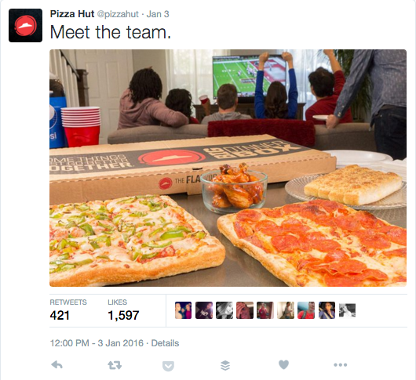Open the Pizza Hut profile avatar
This screenshot has height=380, width=416.
tap(25, 25)
